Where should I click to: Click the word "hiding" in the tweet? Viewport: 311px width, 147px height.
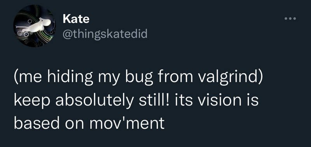(70, 77)
